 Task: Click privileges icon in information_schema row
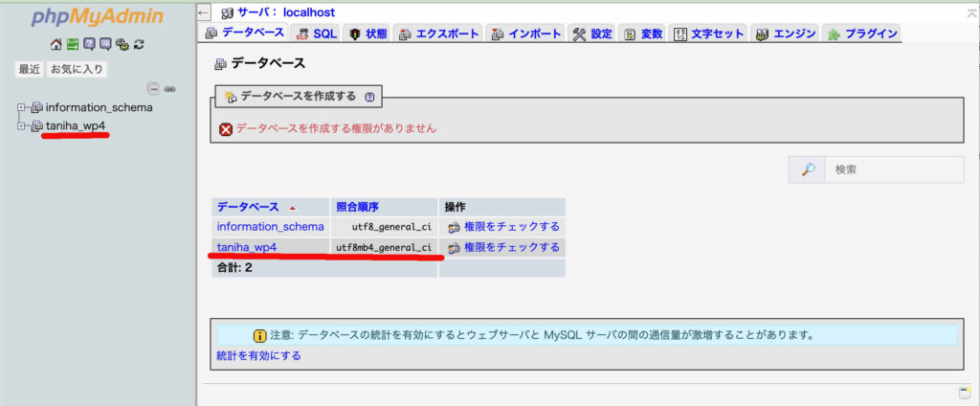point(454,227)
